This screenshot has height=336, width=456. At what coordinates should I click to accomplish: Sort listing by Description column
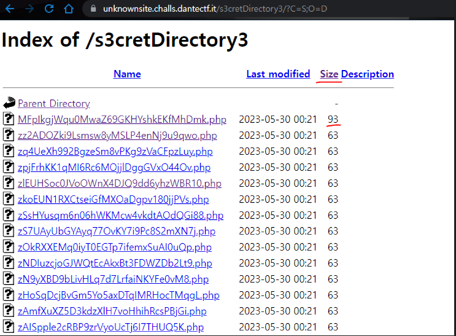tap(367, 74)
